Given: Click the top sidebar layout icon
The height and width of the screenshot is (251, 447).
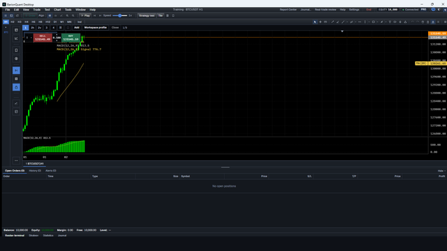Looking at the screenshot, I should pos(16,30).
